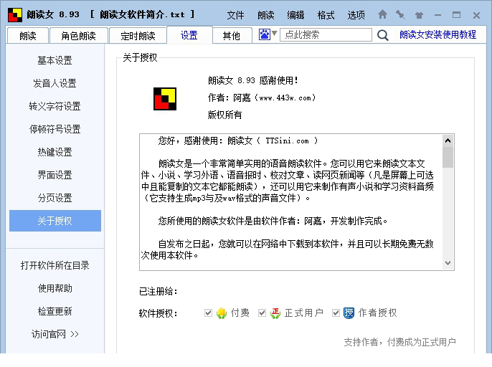The width and height of the screenshot is (492, 367).
Task: Click the 已注册给 label
Action: 159,292
